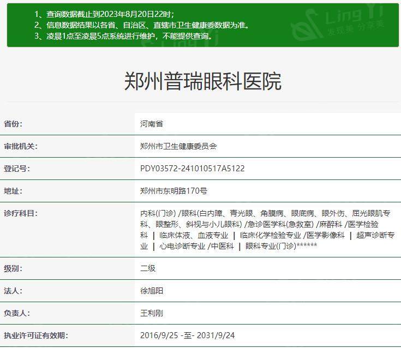Image resolution: width=401 pixels, height=348 pixels.
Task: Click the 负责人 field label
Action: [x=16, y=313]
